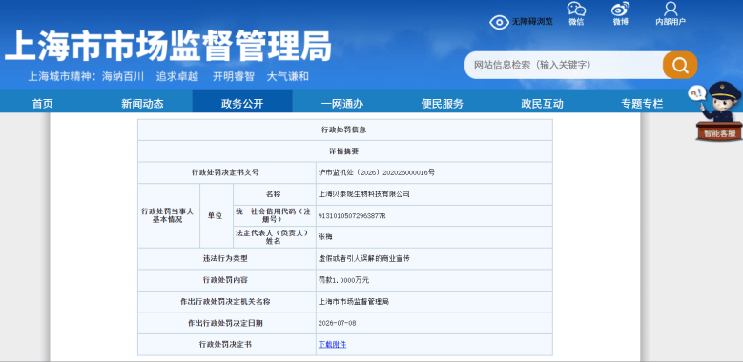Open the smart customer service (智能客服) mascot

(718, 111)
